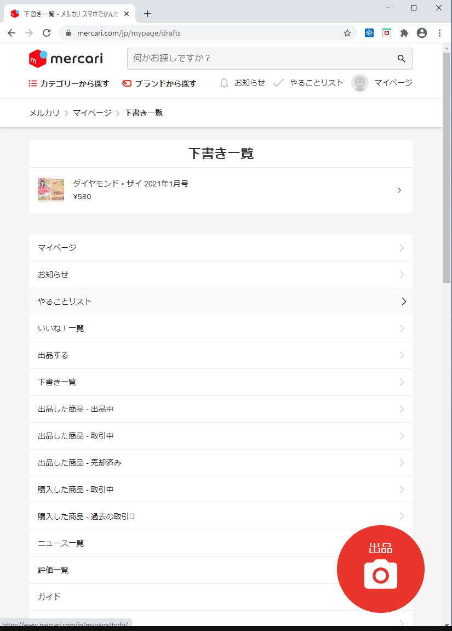Bookmark page with the star icon

[347, 33]
